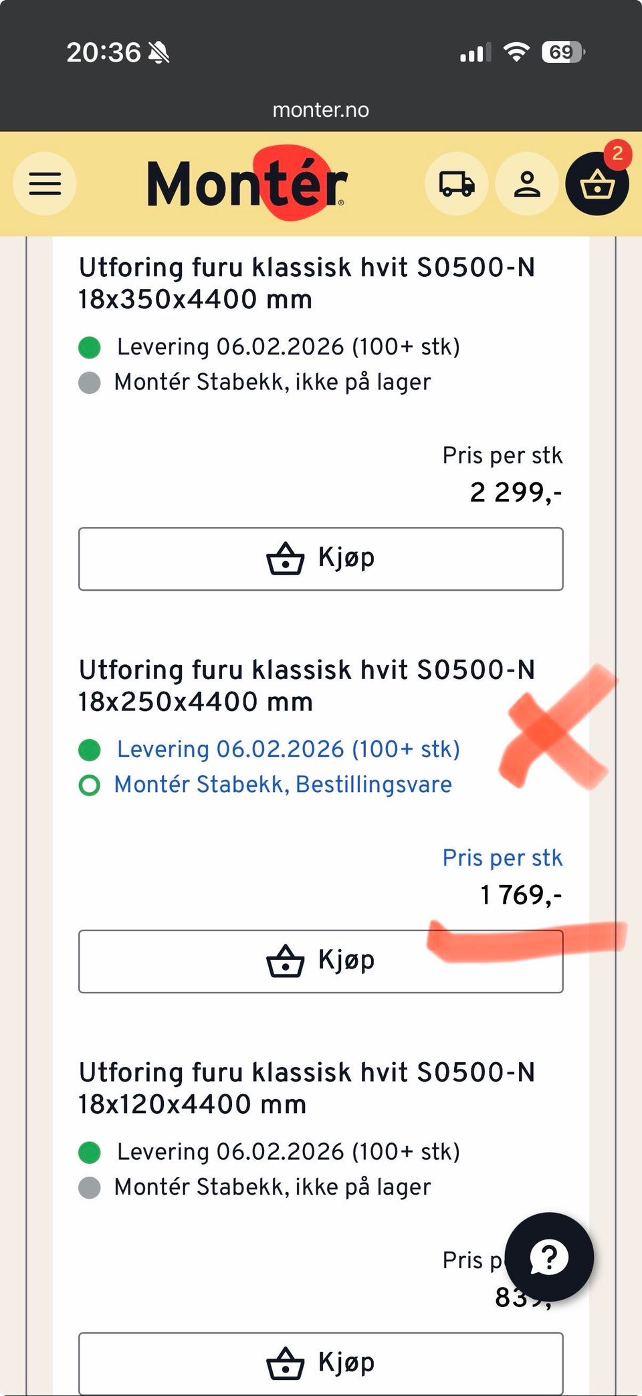Viewport: 642px width, 1396px height.
Task: Open the user account icon
Action: pyautogui.click(x=527, y=183)
